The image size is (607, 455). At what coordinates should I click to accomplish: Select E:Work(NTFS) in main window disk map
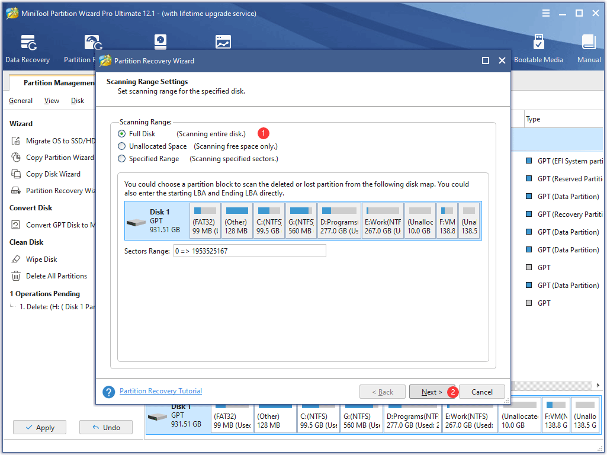point(470,418)
